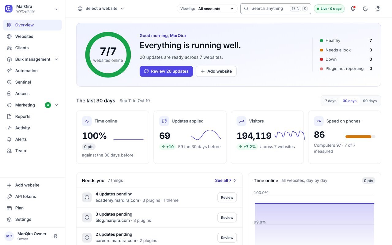Focus the Search anything field
Image resolution: width=392 pixels, height=245 pixels.
(276, 9)
